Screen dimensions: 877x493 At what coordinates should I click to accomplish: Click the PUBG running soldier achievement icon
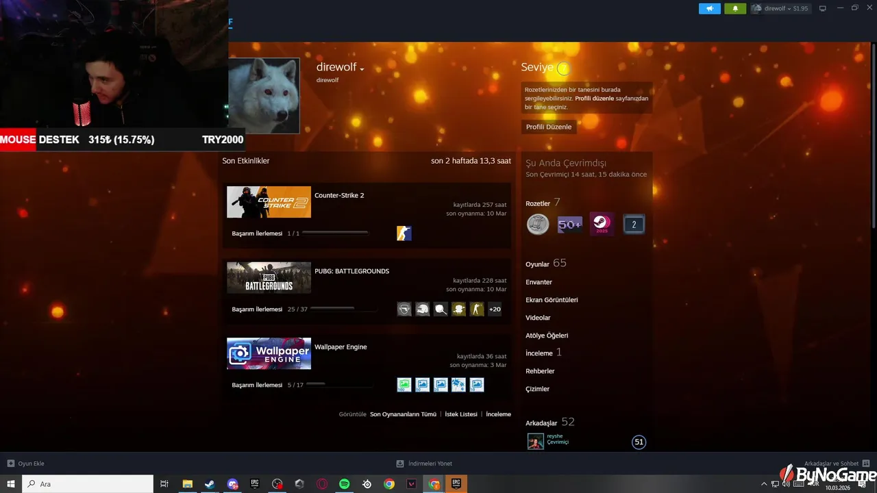pyautogui.click(x=477, y=309)
